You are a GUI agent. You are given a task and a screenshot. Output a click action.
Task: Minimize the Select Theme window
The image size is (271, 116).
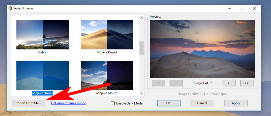pos(229,8)
